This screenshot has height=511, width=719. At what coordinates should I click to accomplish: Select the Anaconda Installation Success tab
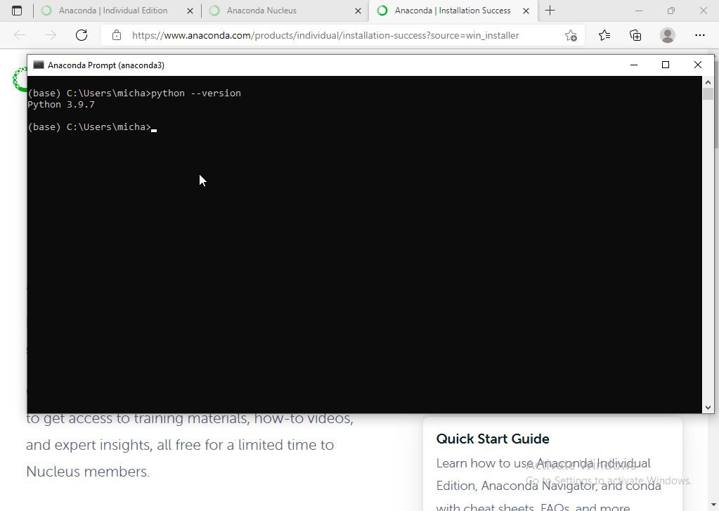click(453, 11)
